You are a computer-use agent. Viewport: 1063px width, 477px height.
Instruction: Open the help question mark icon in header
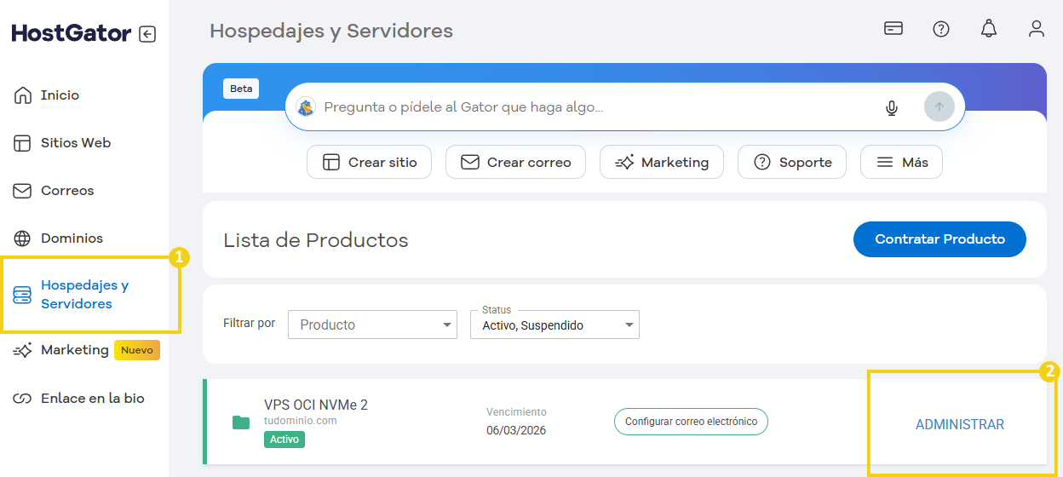pyautogui.click(x=941, y=29)
